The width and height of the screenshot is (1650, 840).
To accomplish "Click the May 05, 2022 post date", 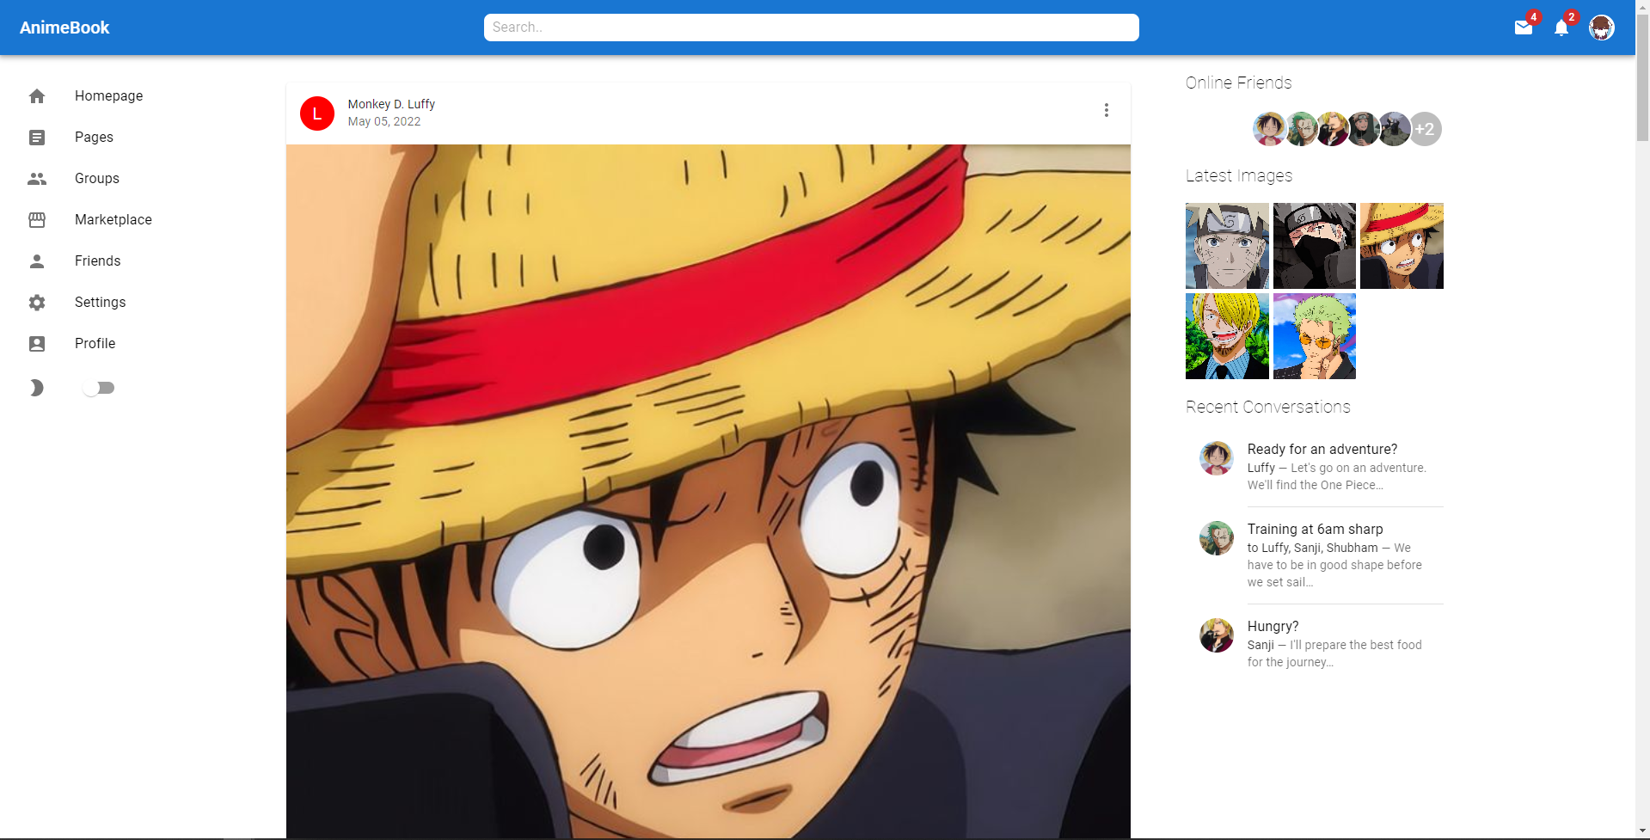I will tap(384, 121).
